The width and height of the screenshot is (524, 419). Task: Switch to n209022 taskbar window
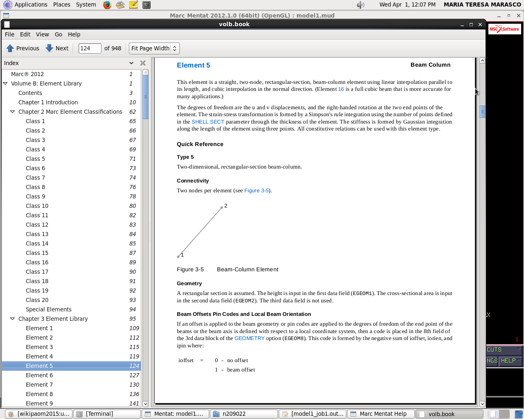(x=244, y=414)
